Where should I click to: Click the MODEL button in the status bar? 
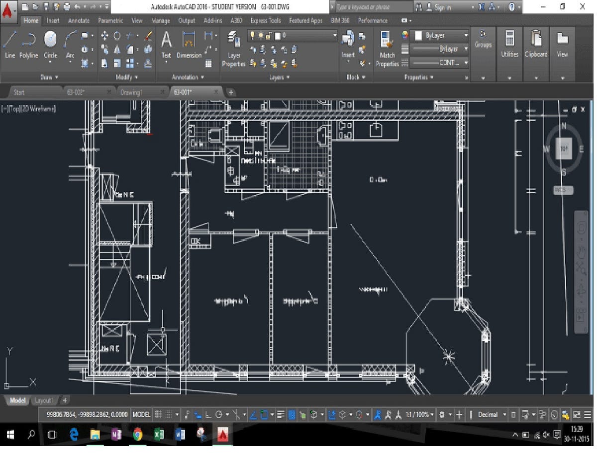click(141, 415)
